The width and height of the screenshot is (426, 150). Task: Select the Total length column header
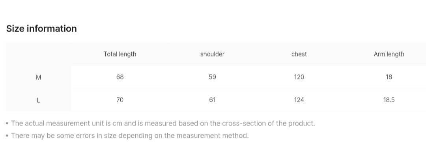tap(120, 54)
